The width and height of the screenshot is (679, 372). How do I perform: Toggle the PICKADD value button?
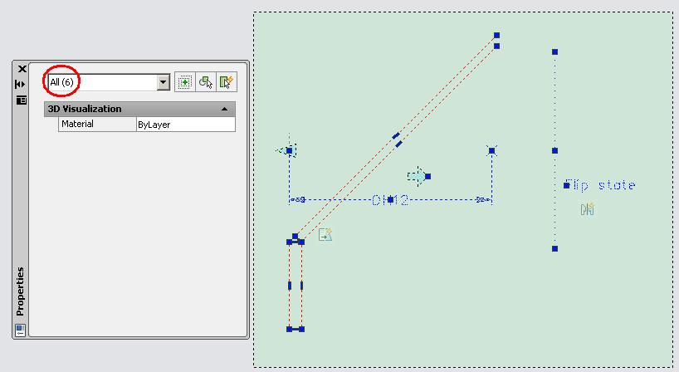[x=185, y=82]
